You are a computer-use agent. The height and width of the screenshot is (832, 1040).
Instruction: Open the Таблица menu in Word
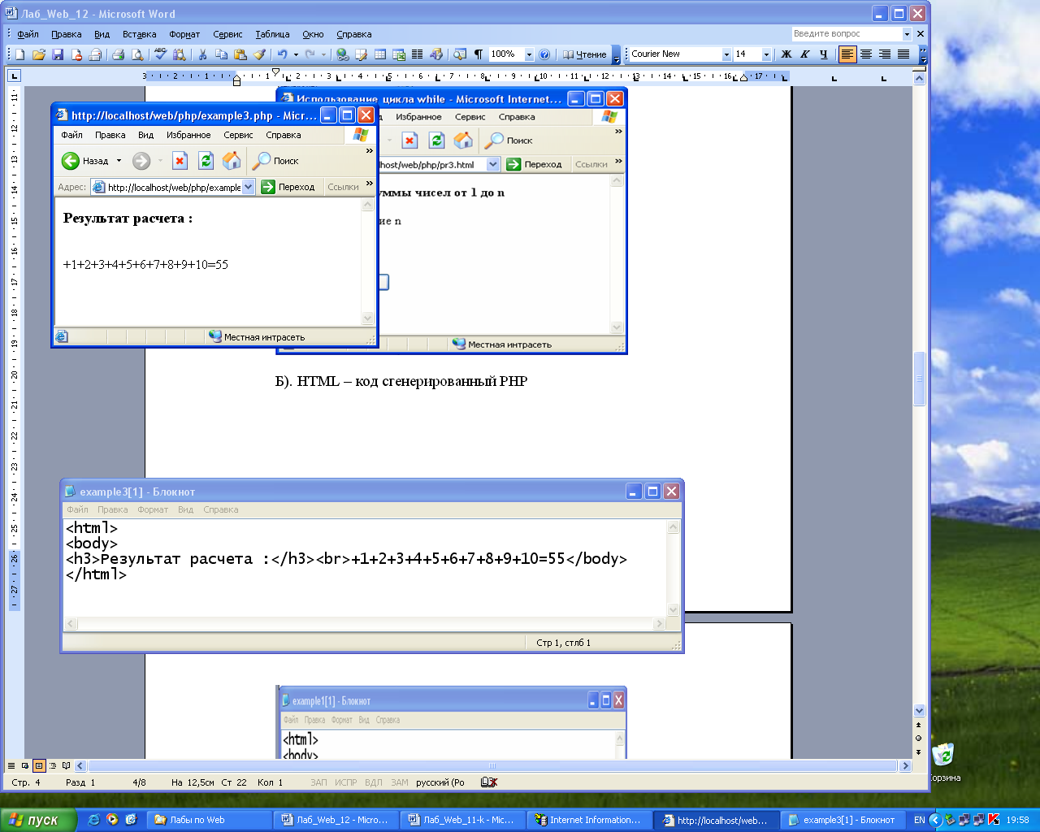click(x=272, y=34)
